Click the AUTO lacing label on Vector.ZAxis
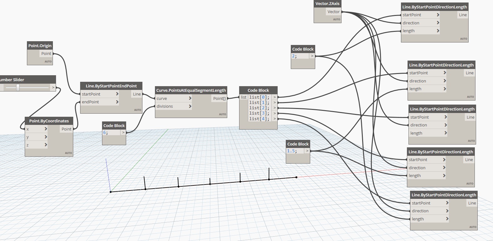493x241 pixels. point(336,19)
